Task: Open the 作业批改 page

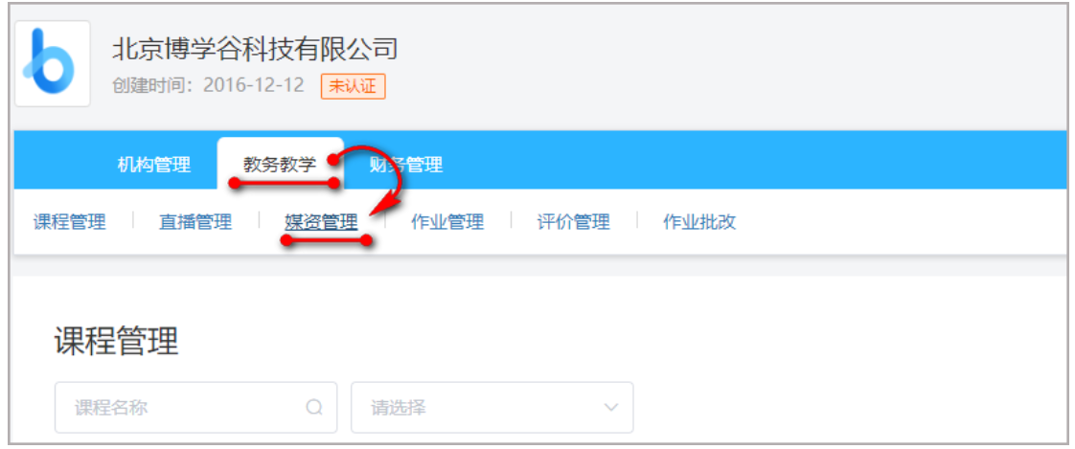Action: [699, 221]
